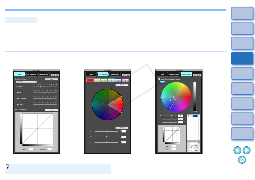Click the Specific Colors hue wheel
Viewport: 255px width, 180px height.
176,97
